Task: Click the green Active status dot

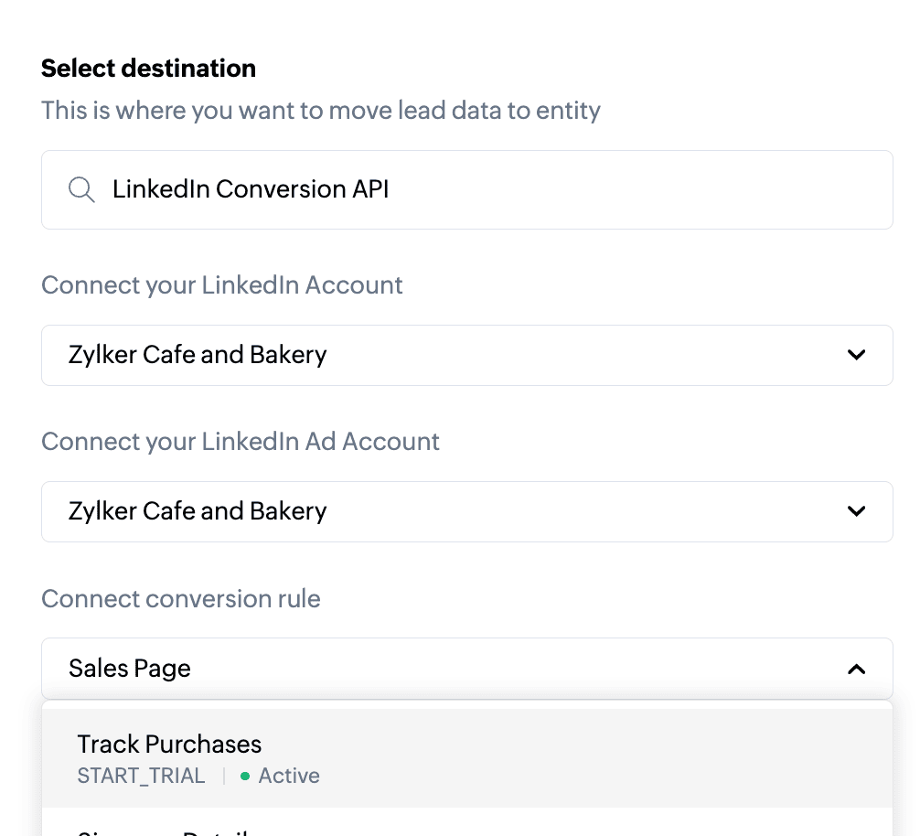Action: [x=245, y=777]
